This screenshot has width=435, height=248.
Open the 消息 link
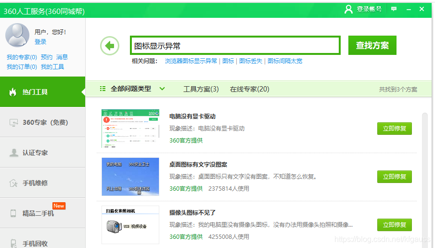62,57
